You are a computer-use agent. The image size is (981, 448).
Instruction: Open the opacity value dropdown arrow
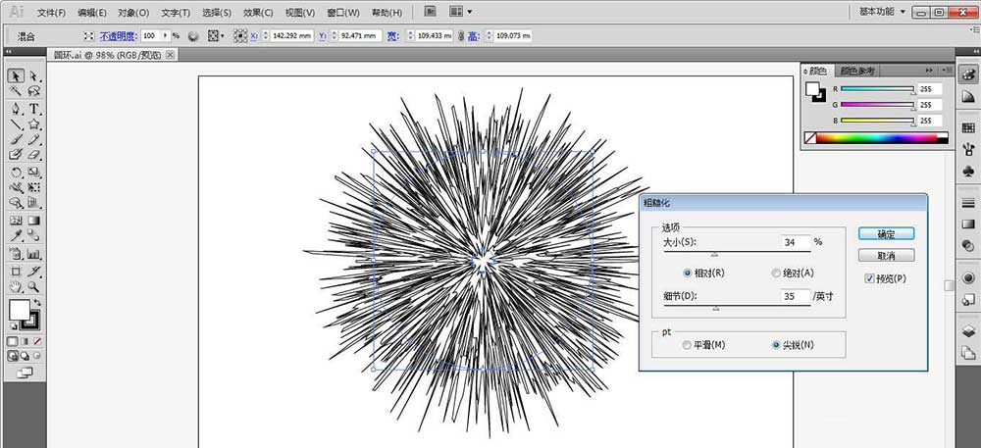(x=165, y=36)
